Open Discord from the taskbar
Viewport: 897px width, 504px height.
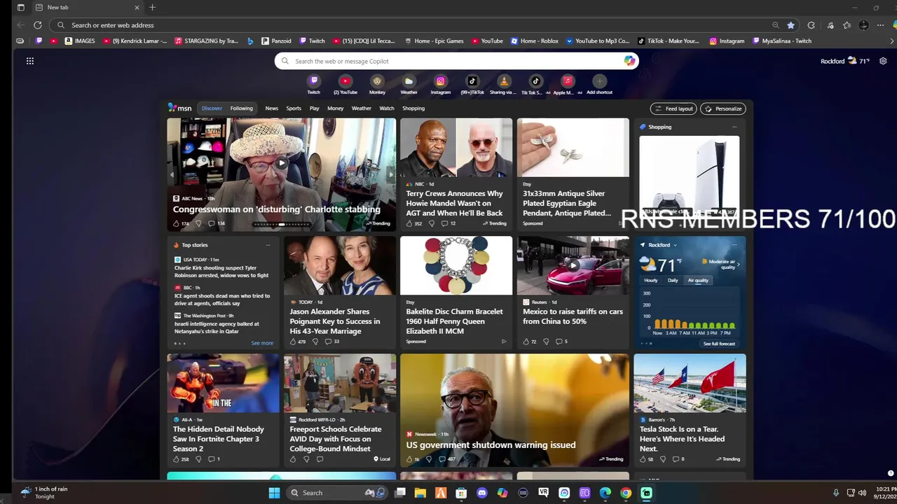point(481,493)
